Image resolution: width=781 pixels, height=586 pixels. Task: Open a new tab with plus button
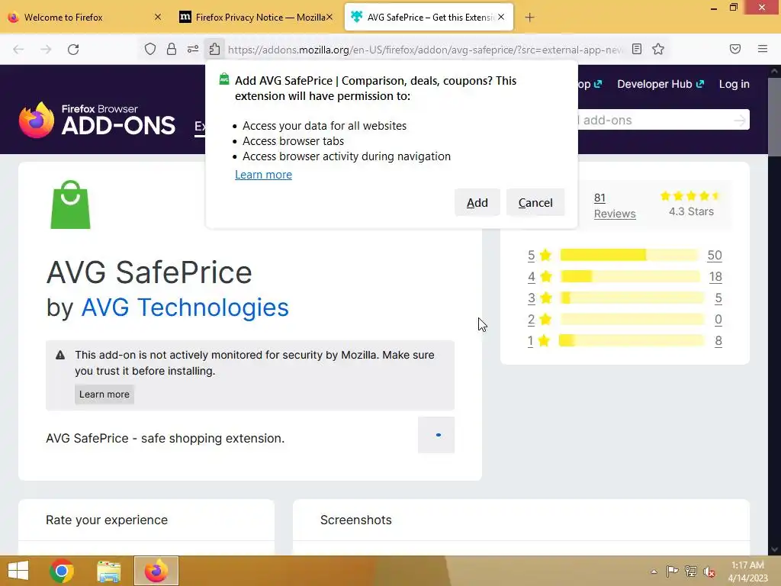529,18
